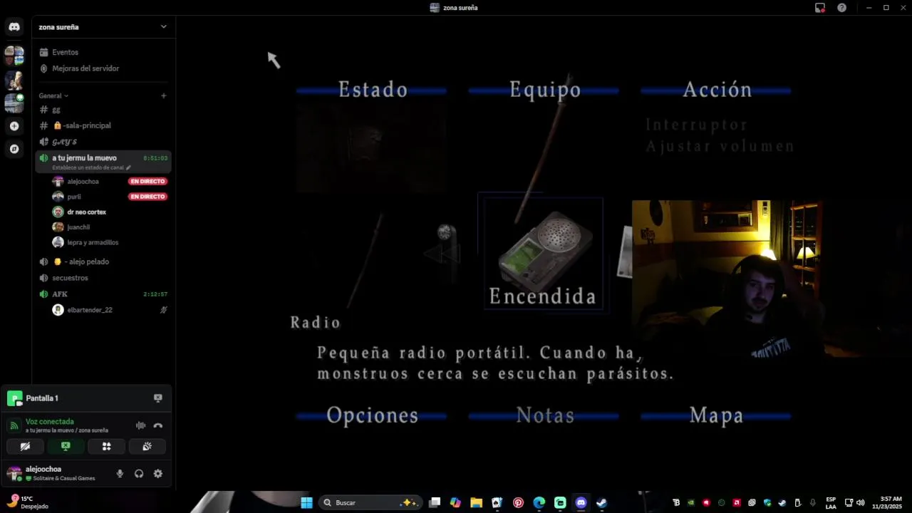This screenshot has width=912, height=513.
Task: Open Steam from the taskbar
Action: [601, 503]
